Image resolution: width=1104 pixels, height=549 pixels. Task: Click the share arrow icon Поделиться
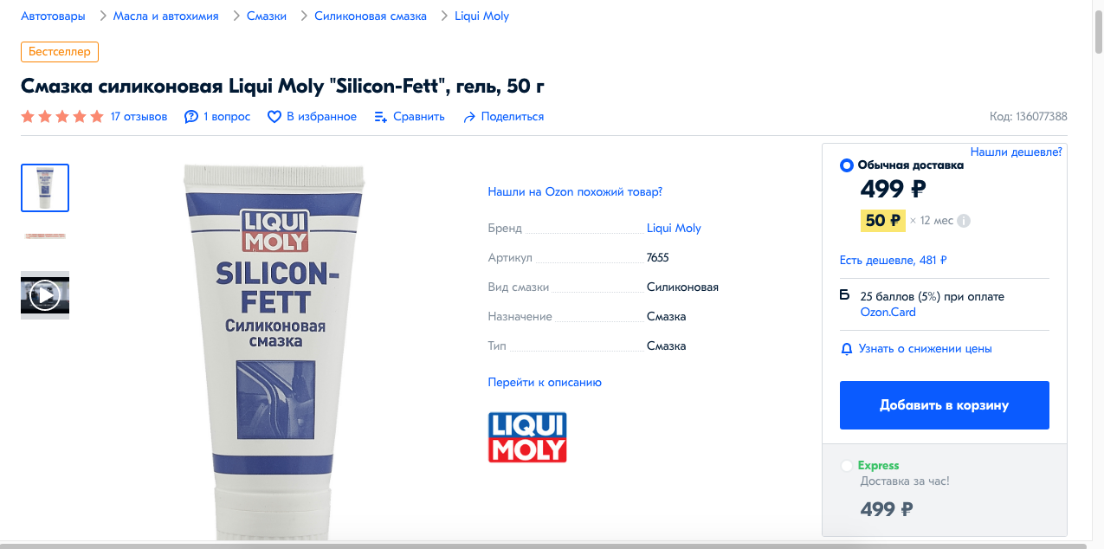(469, 117)
